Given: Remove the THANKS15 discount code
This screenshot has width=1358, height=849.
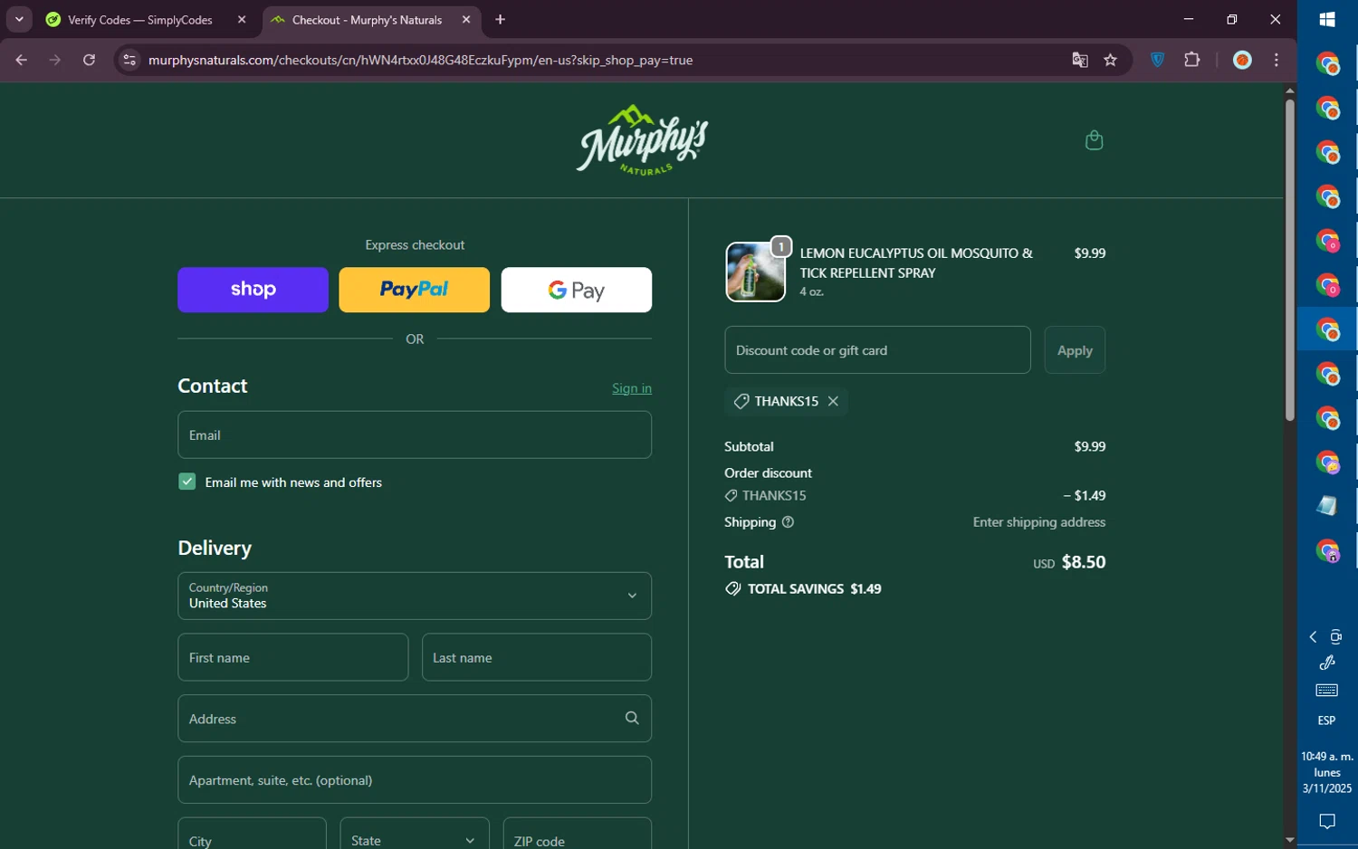Looking at the screenshot, I should 833,401.
